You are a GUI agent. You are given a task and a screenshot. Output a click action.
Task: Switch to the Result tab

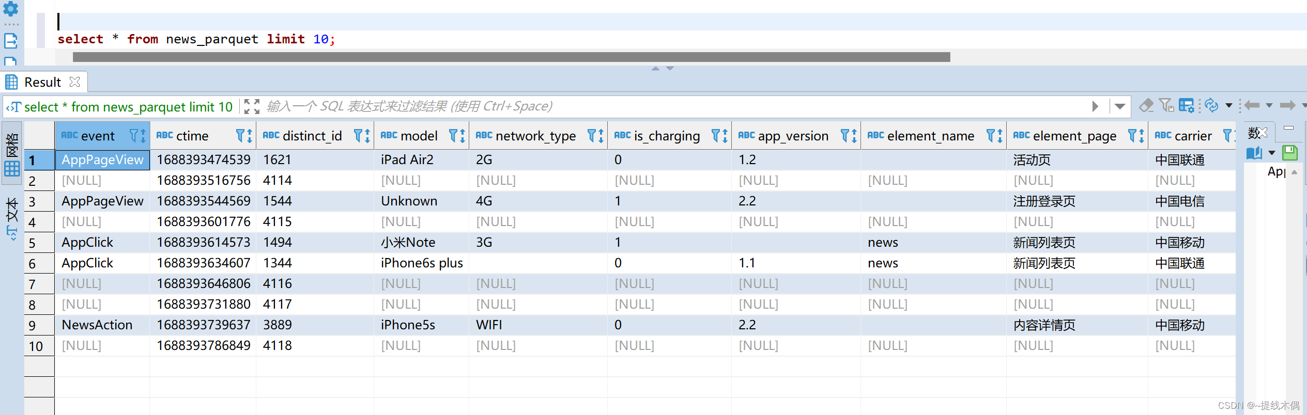[x=43, y=82]
